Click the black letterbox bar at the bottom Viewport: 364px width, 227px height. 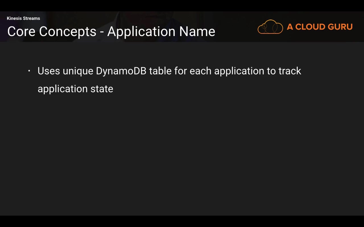[x=182, y=221]
